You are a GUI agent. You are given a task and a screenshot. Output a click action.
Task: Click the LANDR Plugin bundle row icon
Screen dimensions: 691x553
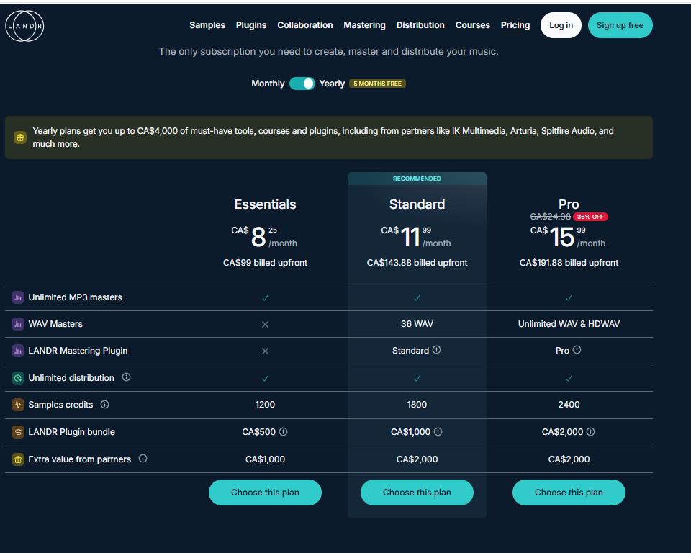[17, 432]
